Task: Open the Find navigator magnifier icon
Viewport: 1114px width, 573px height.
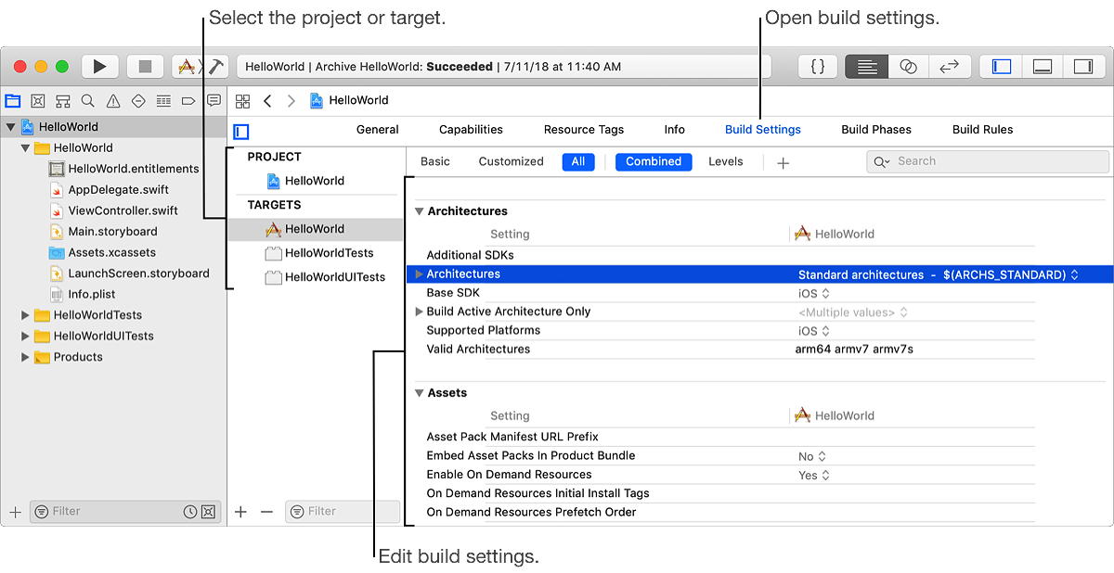Action: [88, 101]
